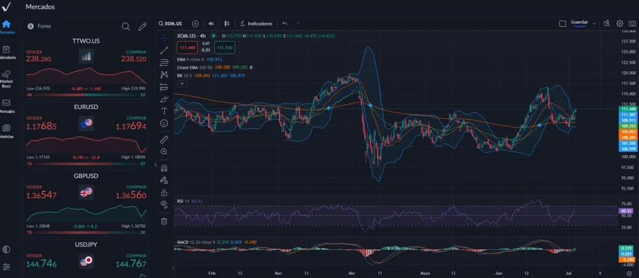
Task: Toggle the theme contrast icon in sidebar
Action: tap(6, 249)
